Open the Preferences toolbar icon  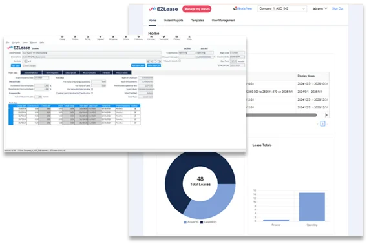coord(138,37)
